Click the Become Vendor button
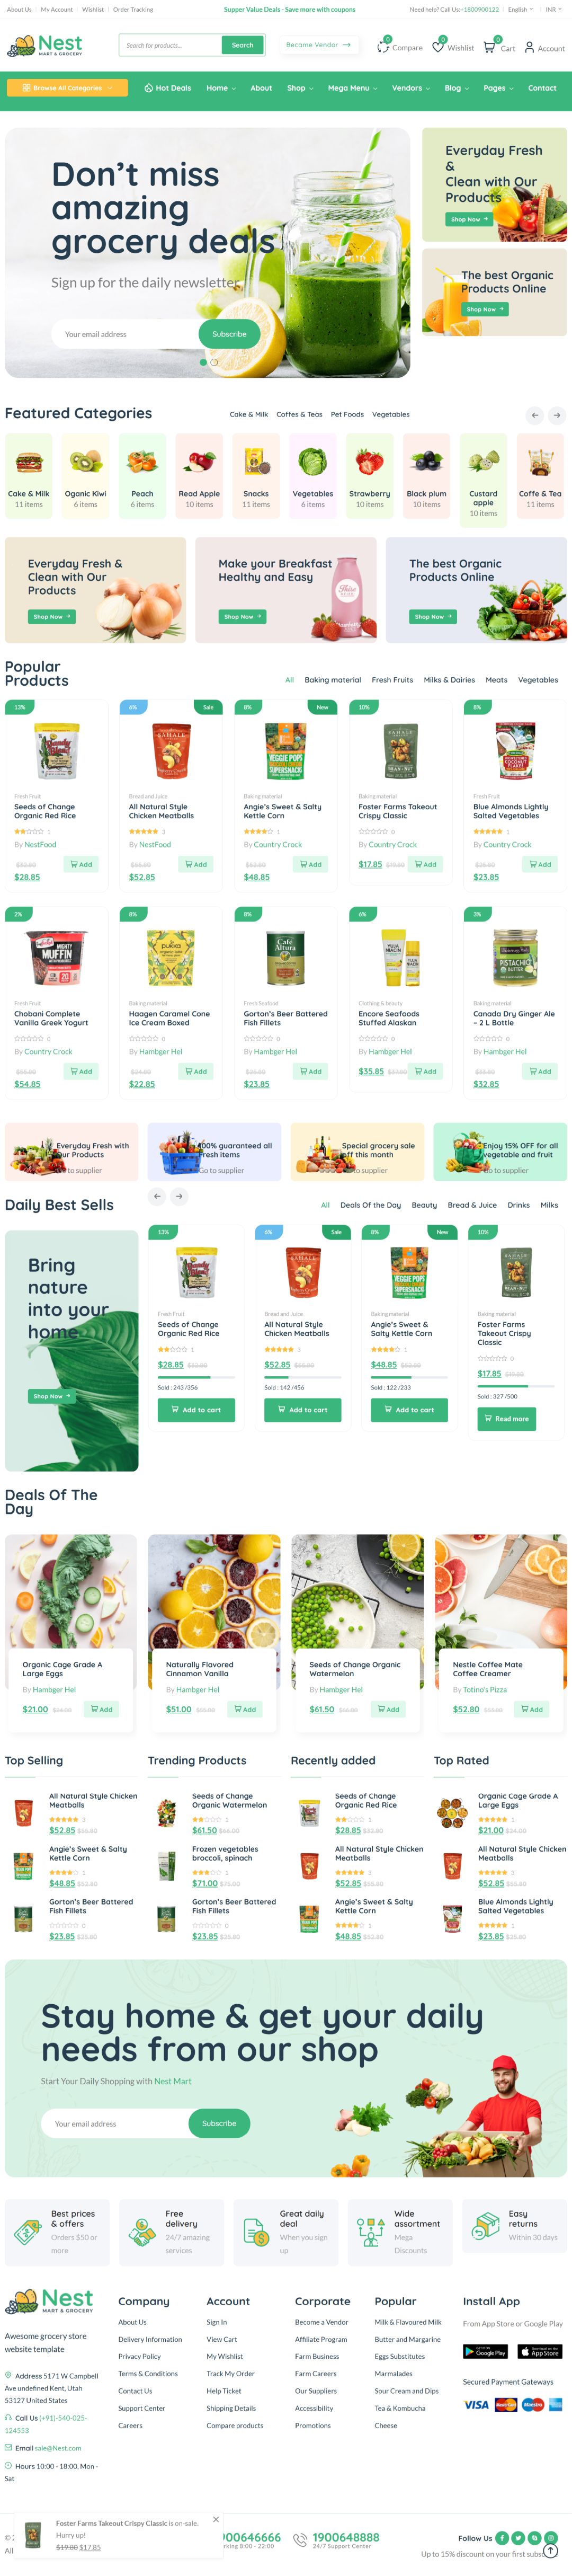Viewport: 572px width, 2576px height. pyautogui.click(x=318, y=45)
